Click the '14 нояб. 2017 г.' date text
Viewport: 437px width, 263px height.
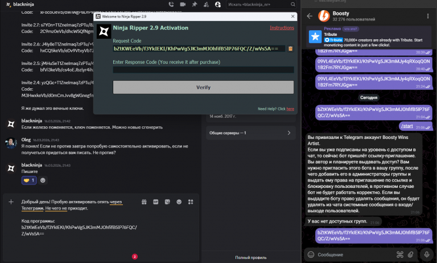click(x=222, y=116)
